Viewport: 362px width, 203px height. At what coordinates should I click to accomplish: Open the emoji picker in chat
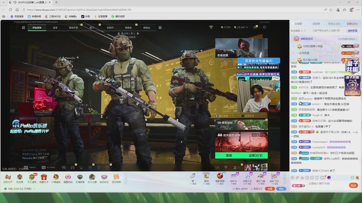(x=292, y=178)
